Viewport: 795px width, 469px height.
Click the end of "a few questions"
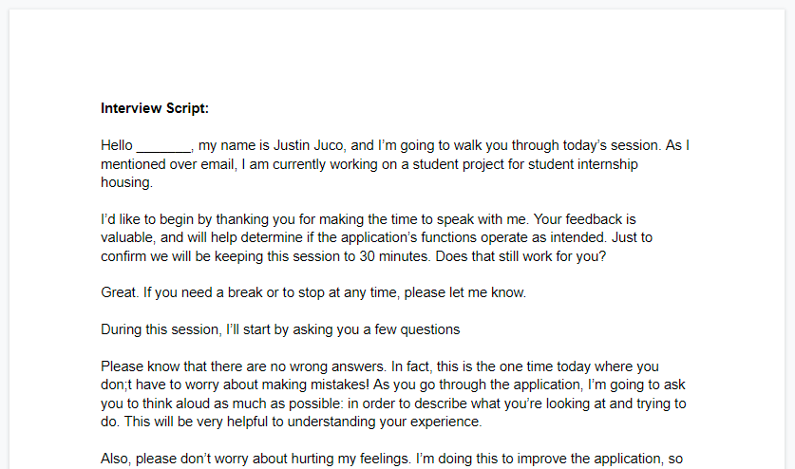tap(460, 329)
